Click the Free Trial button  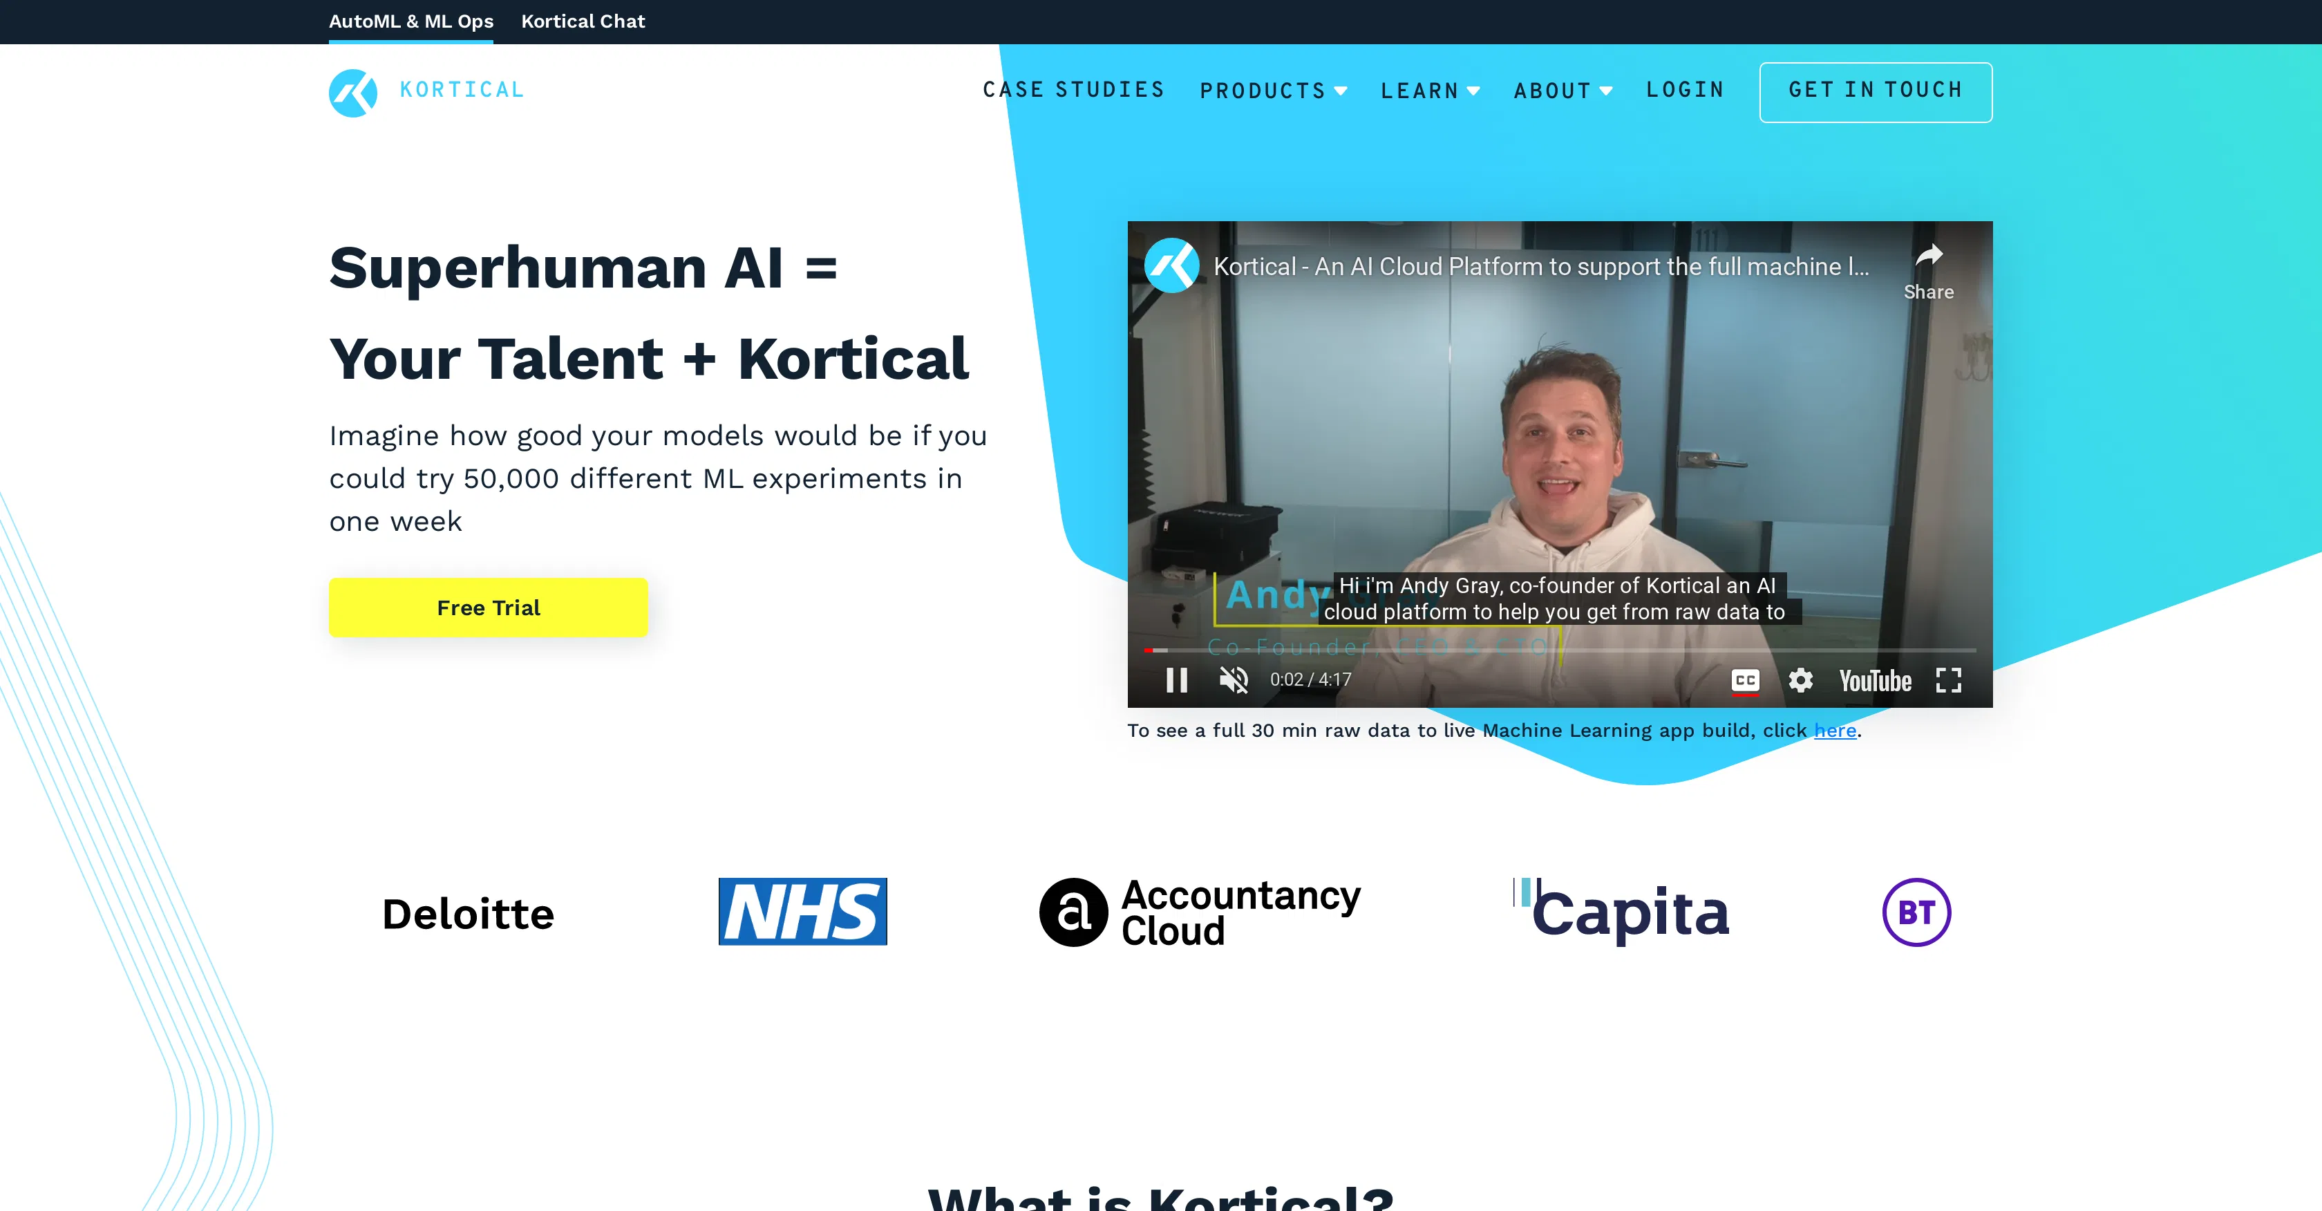click(488, 607)
